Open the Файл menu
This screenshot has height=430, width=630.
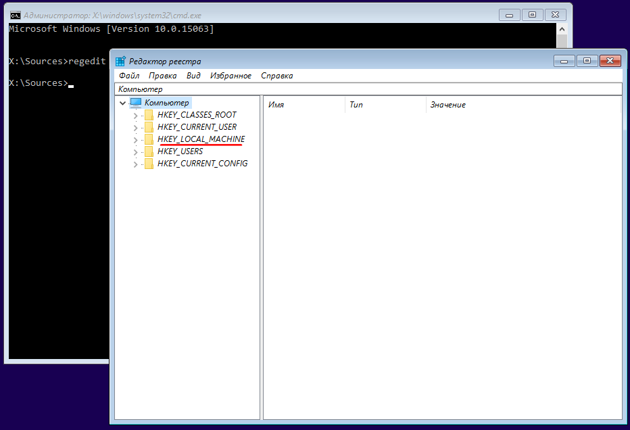[x=129, y=76]
